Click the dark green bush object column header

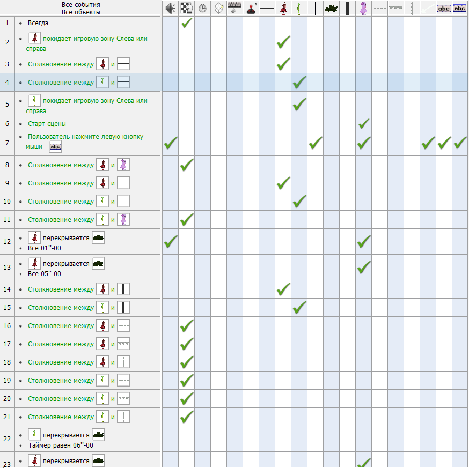coord(331,8)
